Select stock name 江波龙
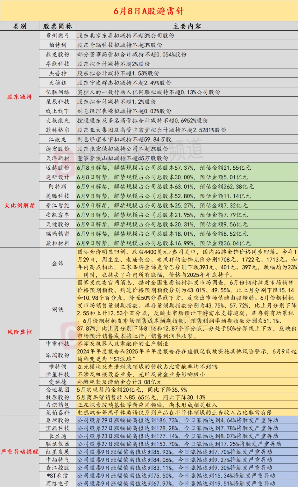 pos(58,139)
